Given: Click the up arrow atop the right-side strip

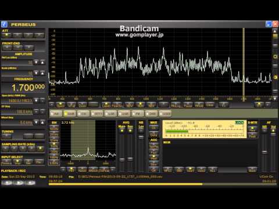Looking at the screenshot, I should [x=275, y=31].
